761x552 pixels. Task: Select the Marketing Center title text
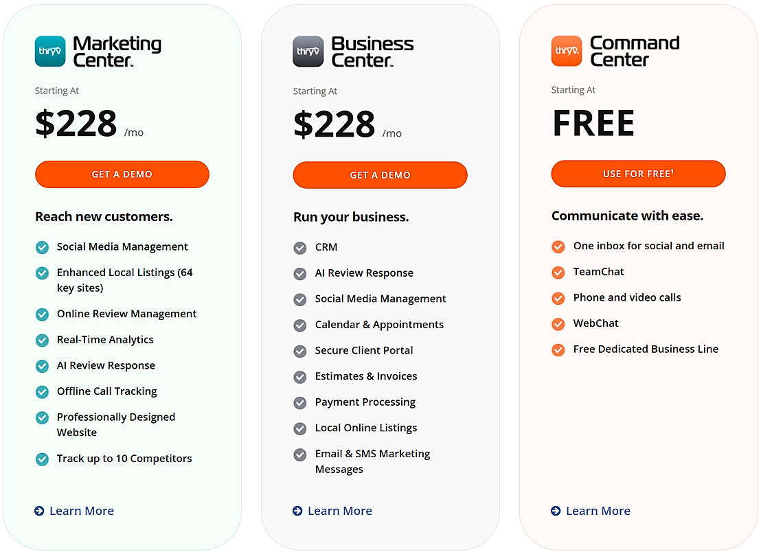[117, 51]
